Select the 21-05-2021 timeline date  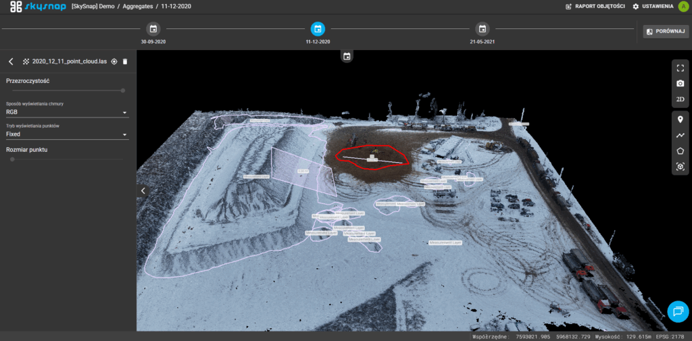pos(482,29)
